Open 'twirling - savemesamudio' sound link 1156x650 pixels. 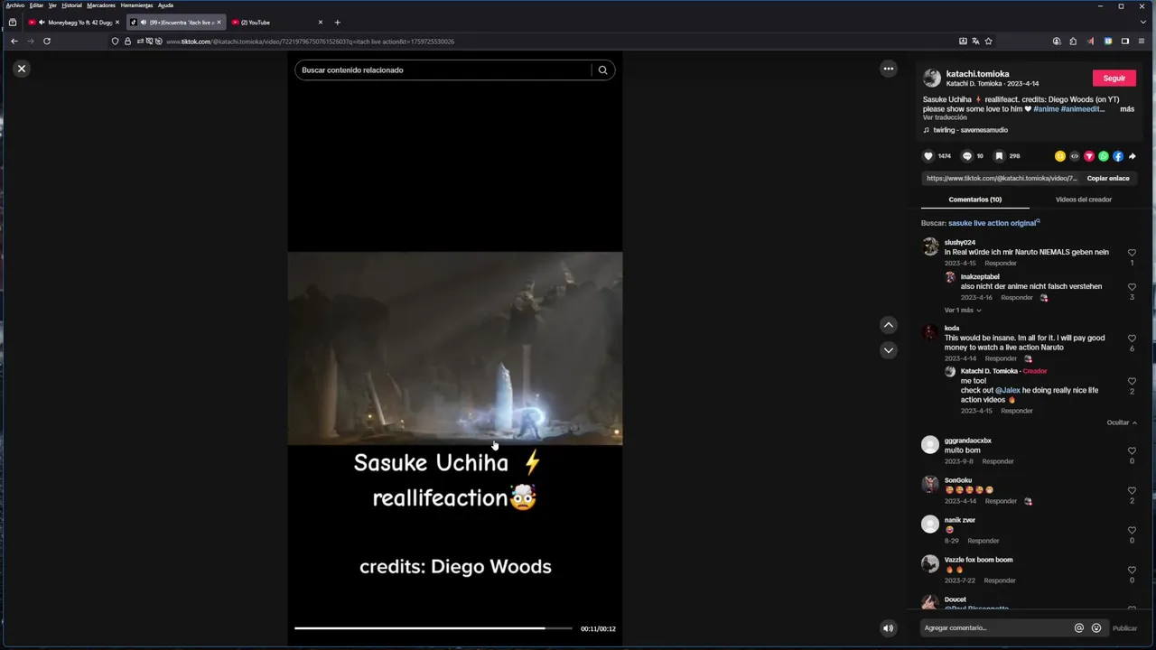(x=970, y=130)
